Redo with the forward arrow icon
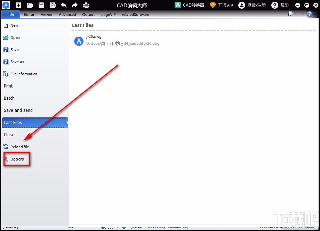 tap(75, 5)
